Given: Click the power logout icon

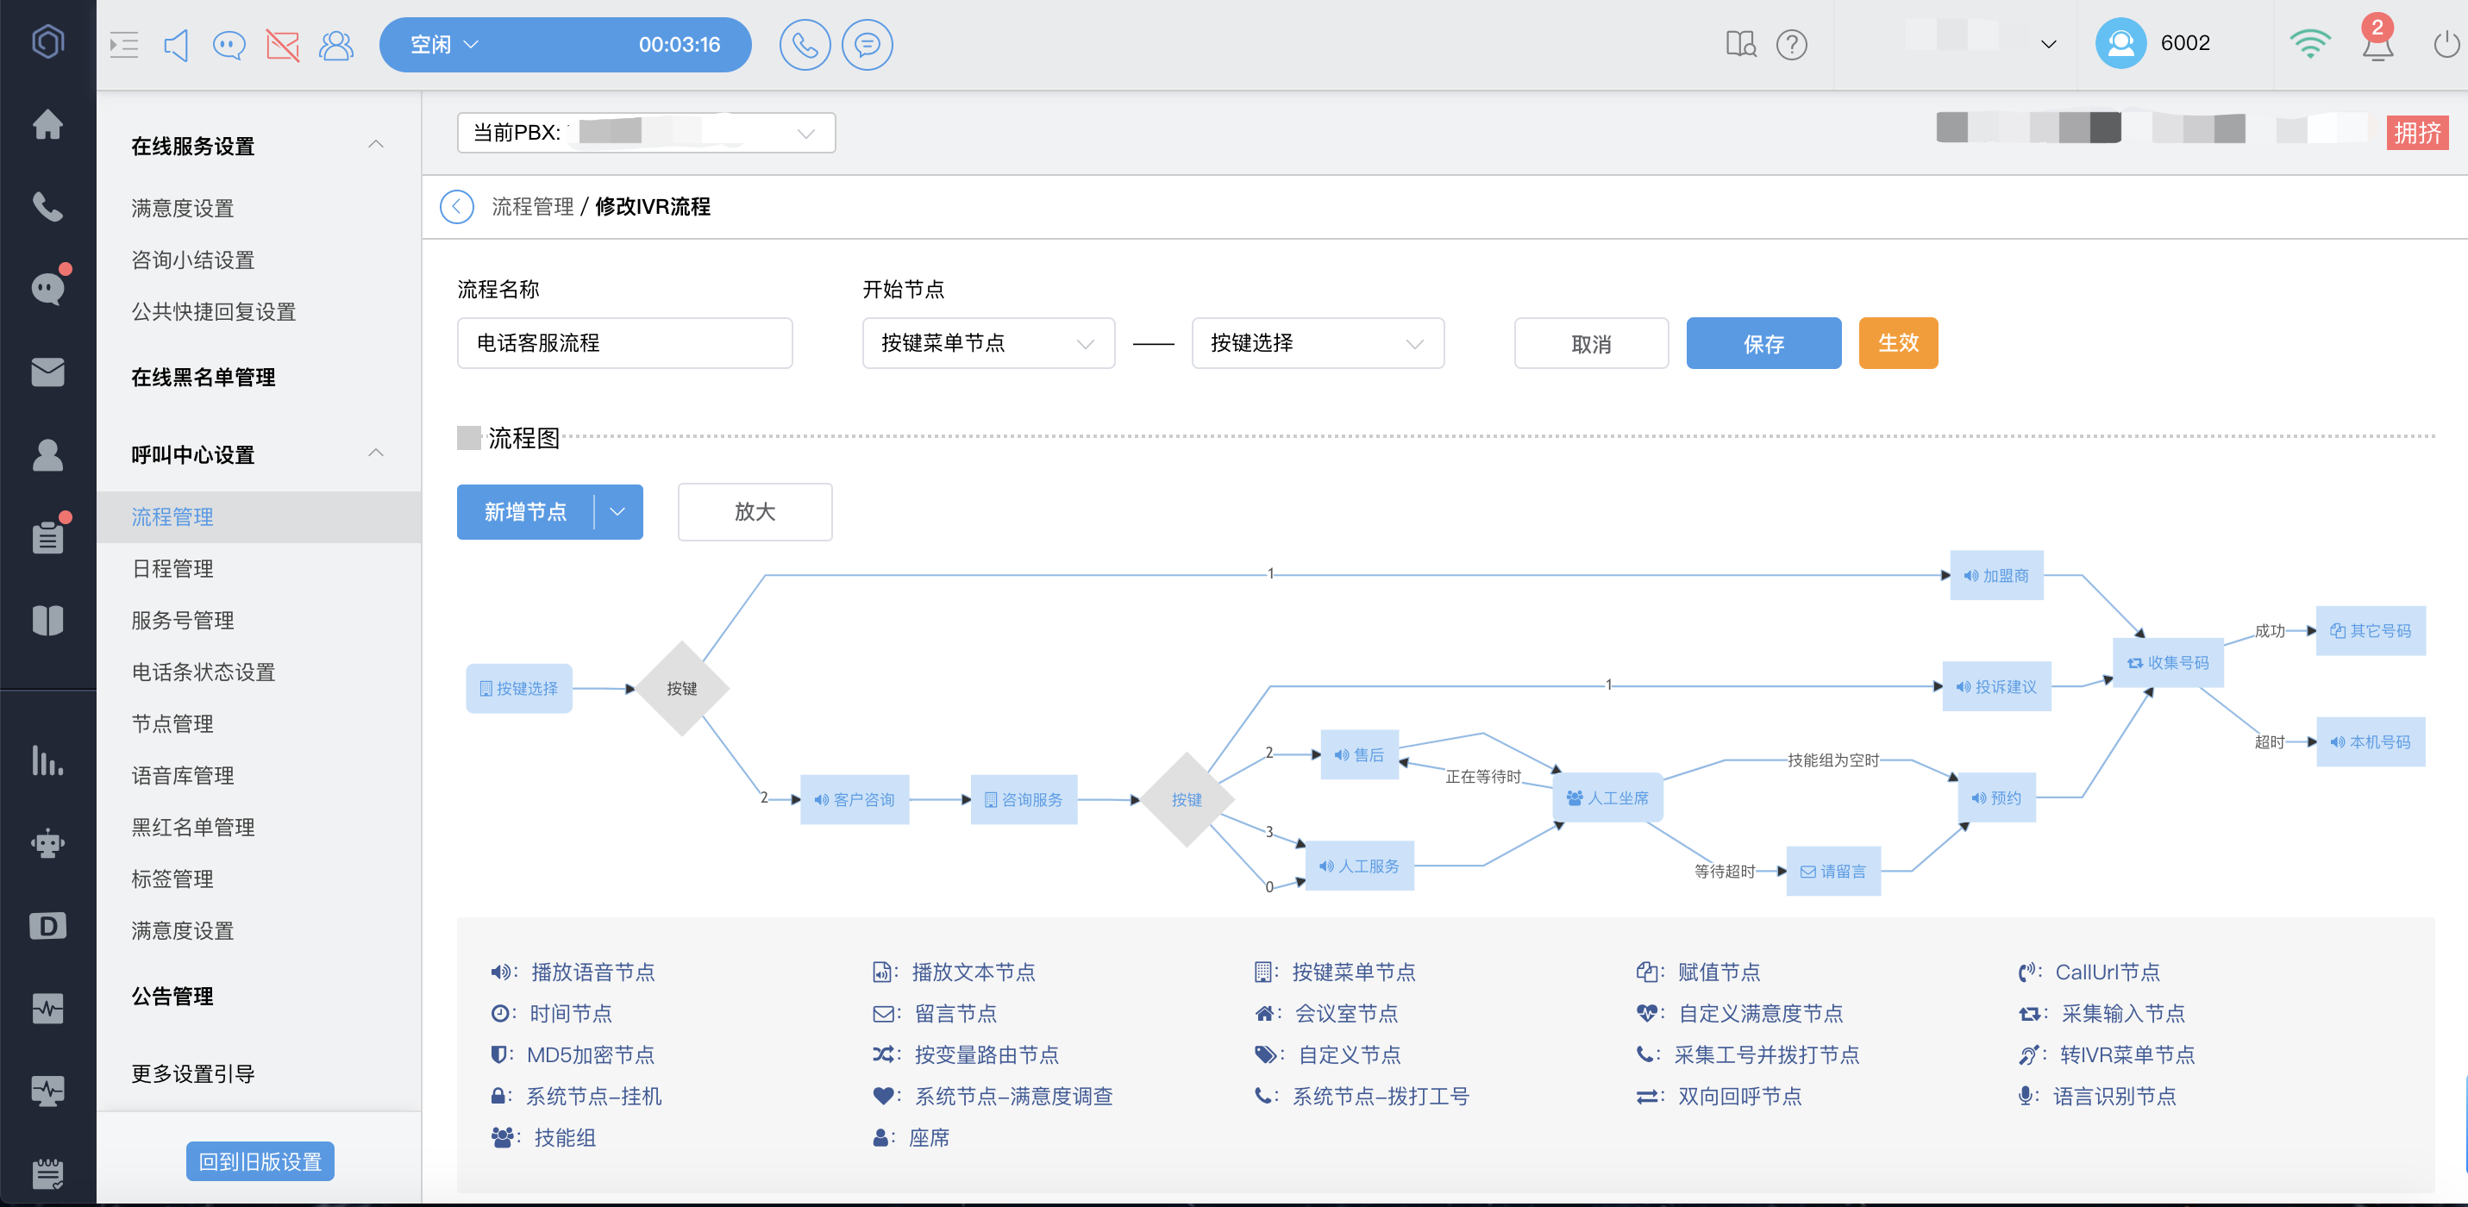Looking at the screenshot, I should [2446, 44].
